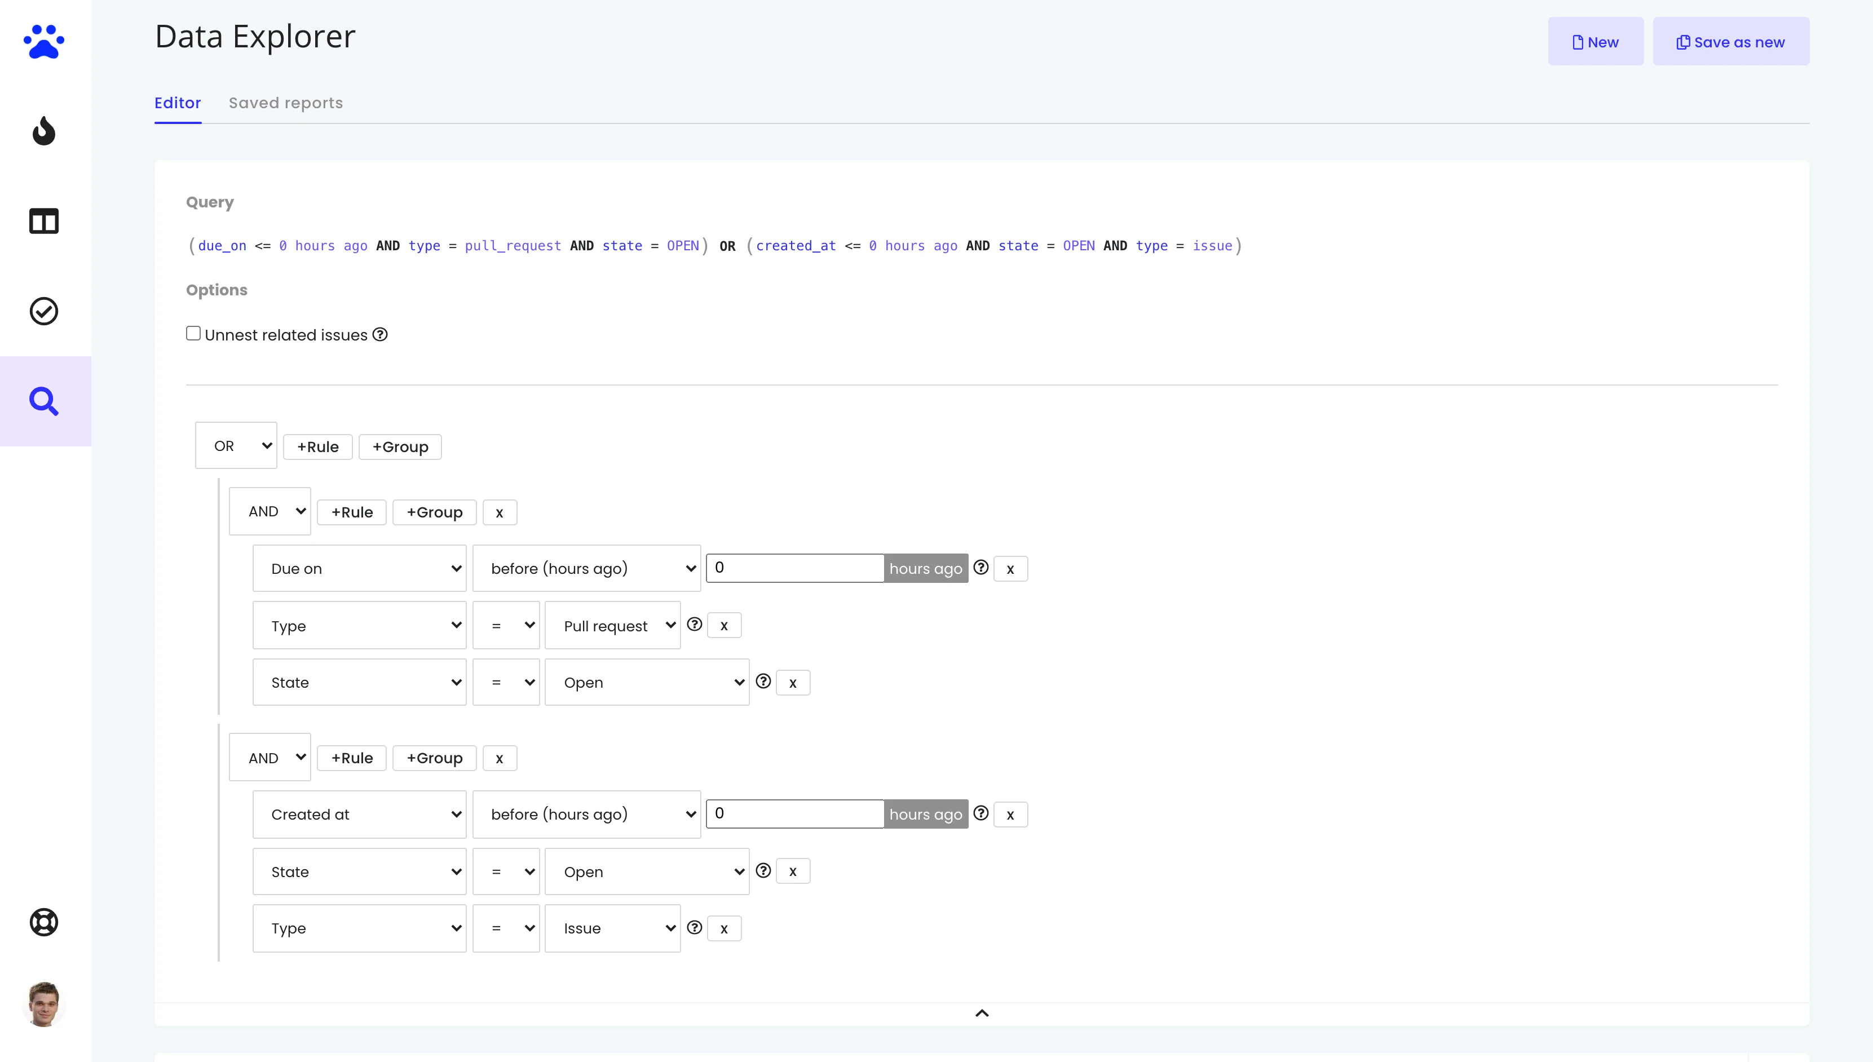Open the board view from the sidebar
1873x1062 pixels.
click(x=43, y=221)
